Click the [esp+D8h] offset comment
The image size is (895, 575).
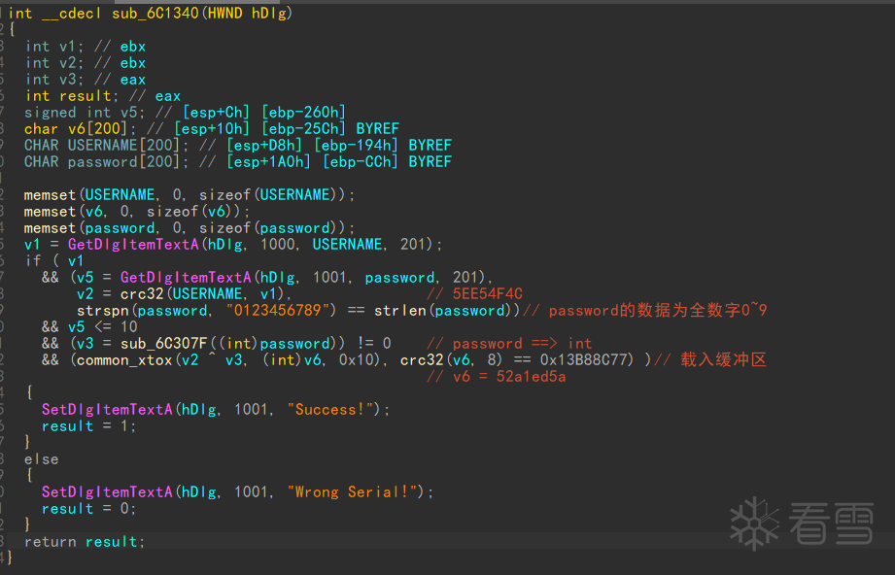pos(264,146)
